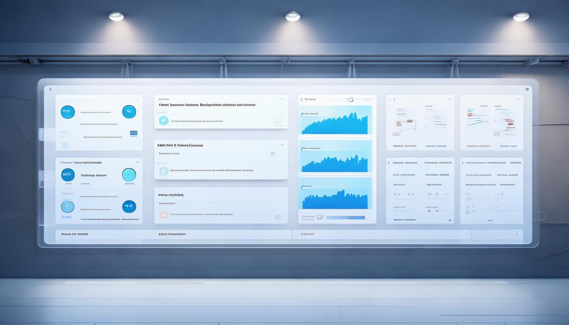Click the small icon in the dashboard's top-right corner

527,89
